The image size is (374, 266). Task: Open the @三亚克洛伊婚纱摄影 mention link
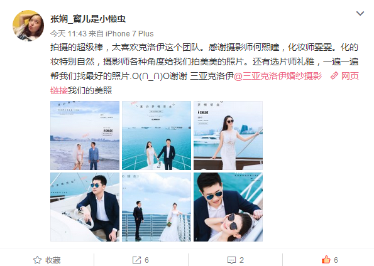[x=278, y=76]
